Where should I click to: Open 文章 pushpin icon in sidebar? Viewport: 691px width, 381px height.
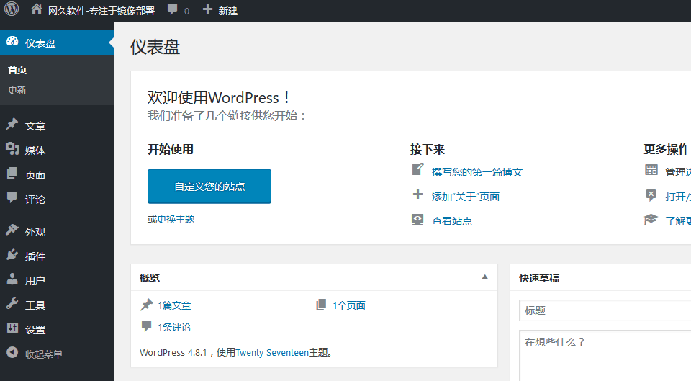12,125
